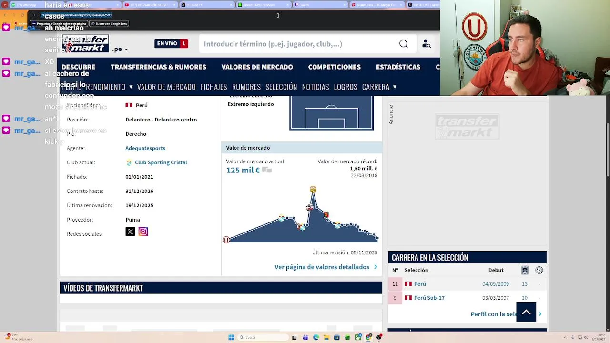Switch to the LOGROS tab

tap(346, 87)
